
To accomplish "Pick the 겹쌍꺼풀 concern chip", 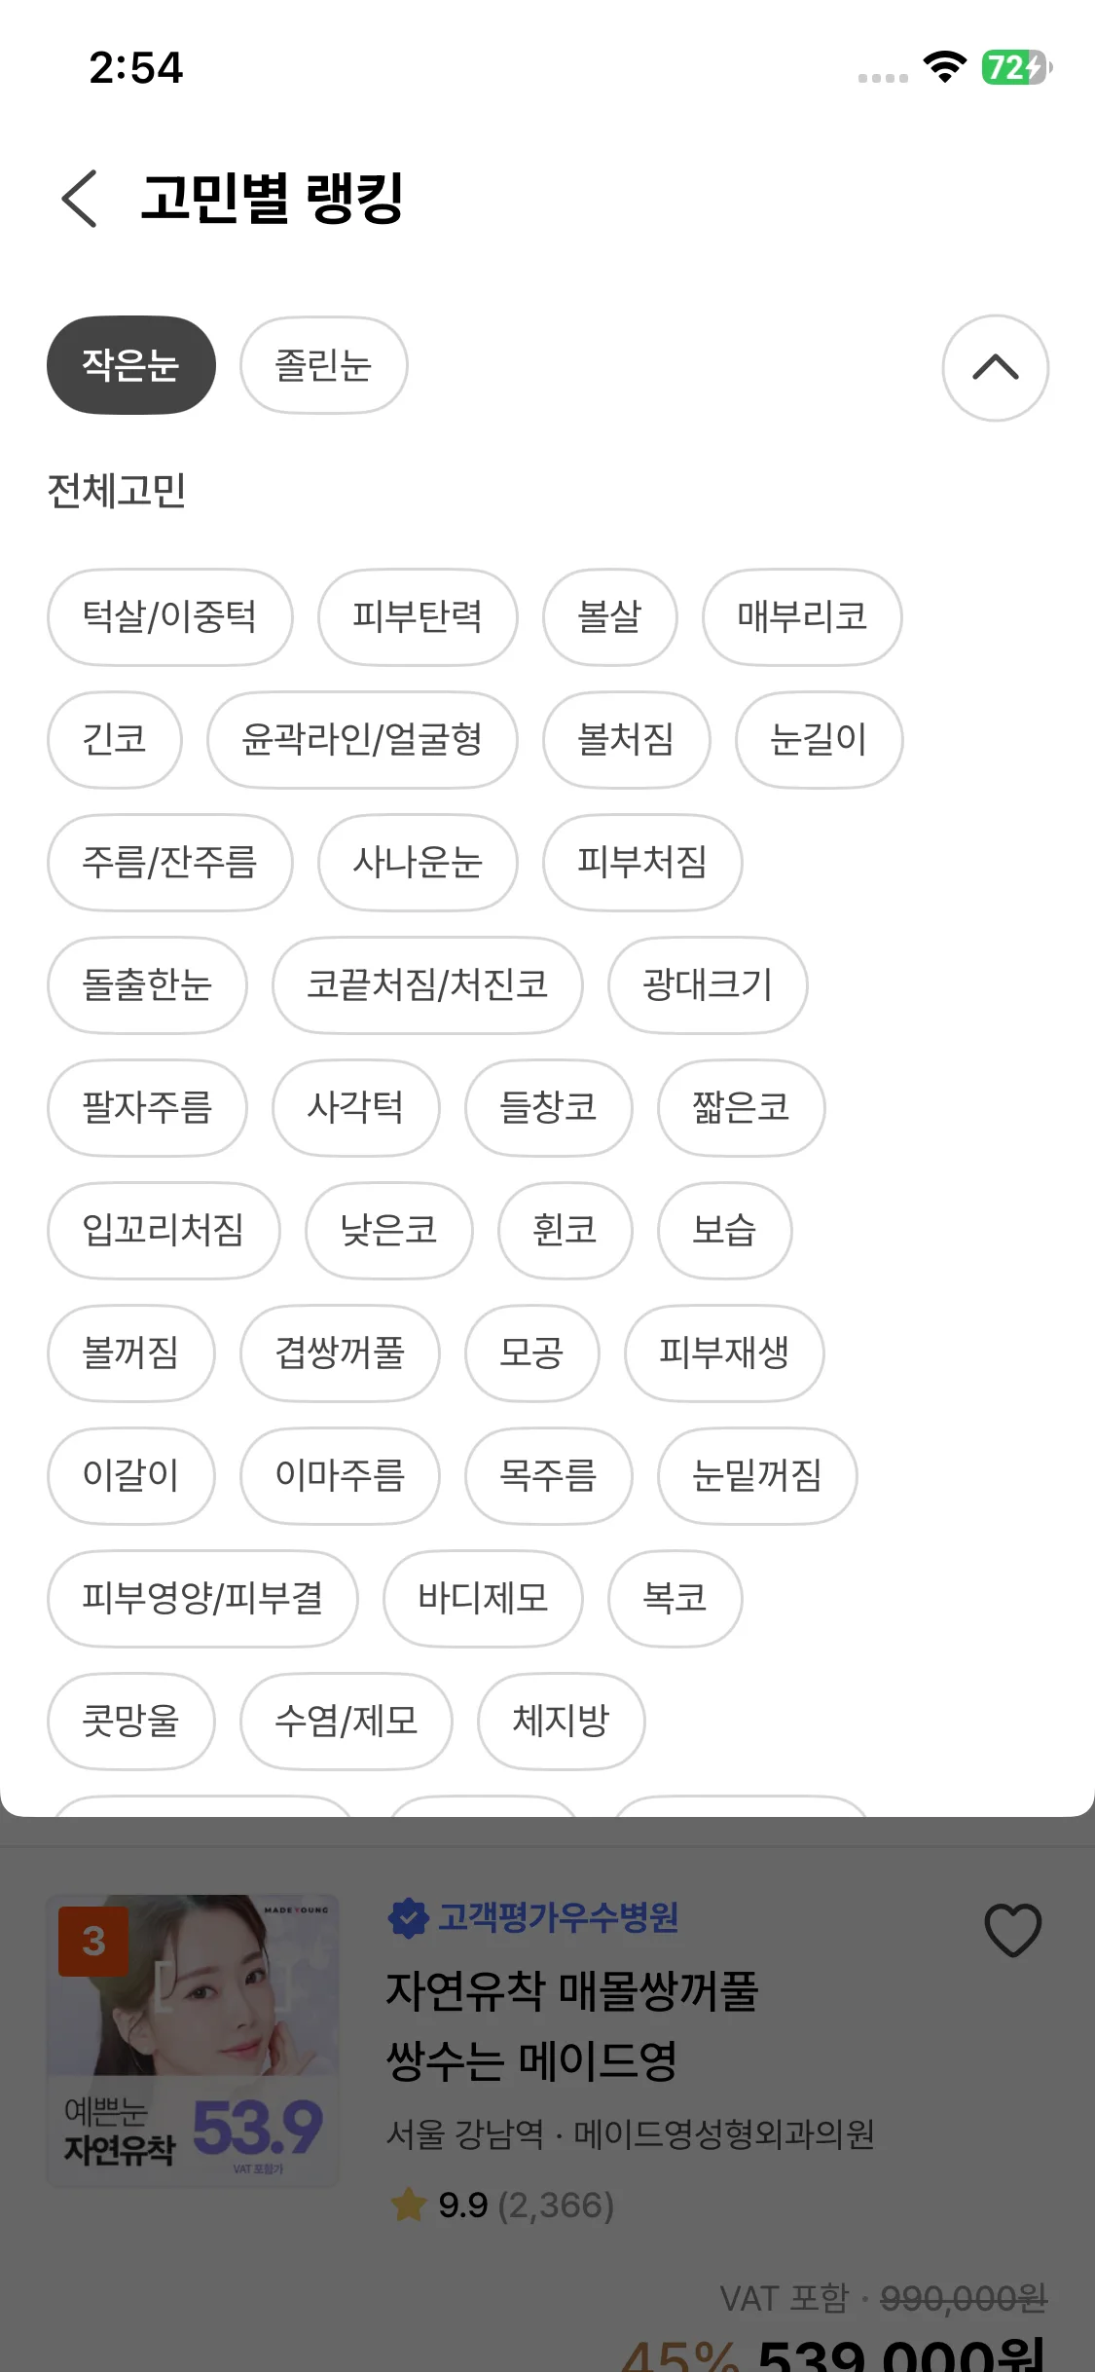I will [340, 1353].
